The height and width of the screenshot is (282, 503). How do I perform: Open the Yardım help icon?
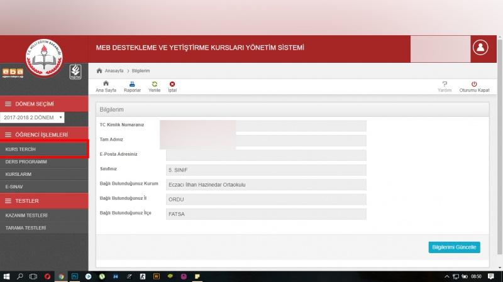coord(445,84)
